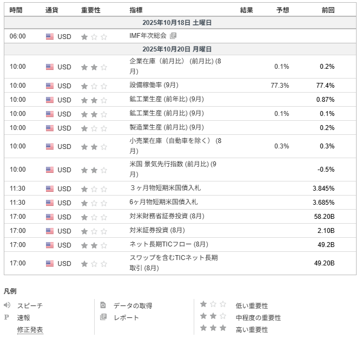This screenshot has width=362, height=338.
Task: Click the 指標 column header
Action: tap(136, 10)
